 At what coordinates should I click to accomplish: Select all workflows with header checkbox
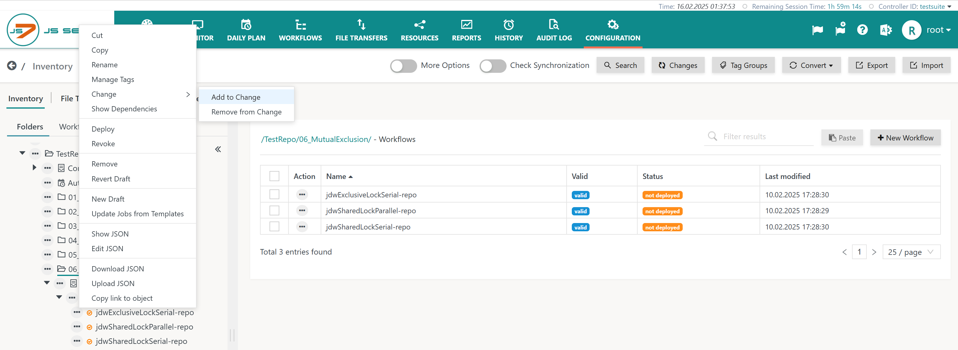click(274, 176)
